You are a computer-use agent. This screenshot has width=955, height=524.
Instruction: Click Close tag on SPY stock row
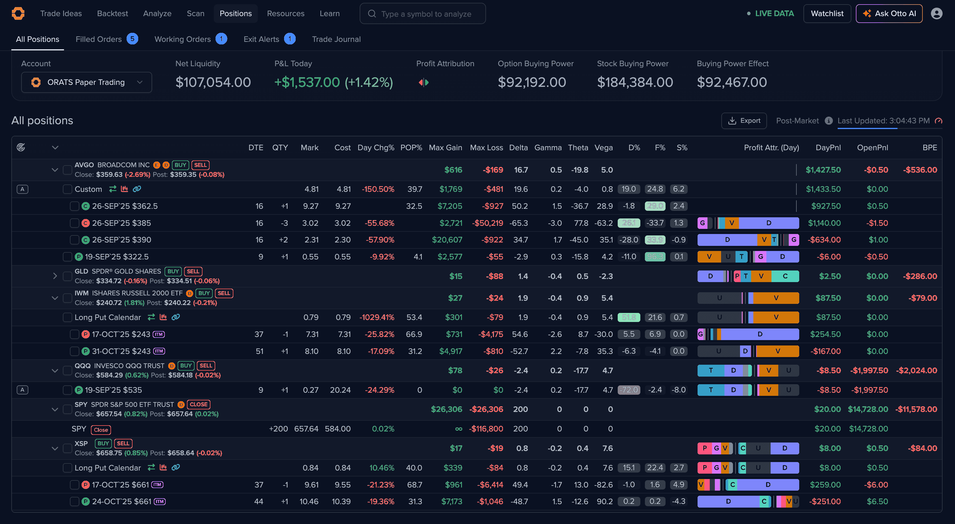[101, 429]
